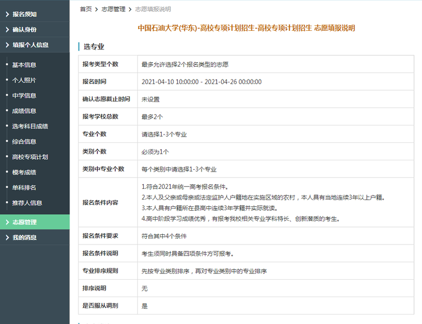The width and height of the screenshot is (422, 324).
Task: Click the 类别个数 row label
Action: tap(94, 151)
